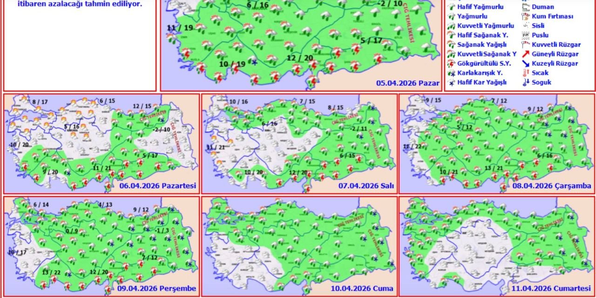
Task: Click the blue Kuzeyli Rüzgar arrow icon
Action: (526, 64)
